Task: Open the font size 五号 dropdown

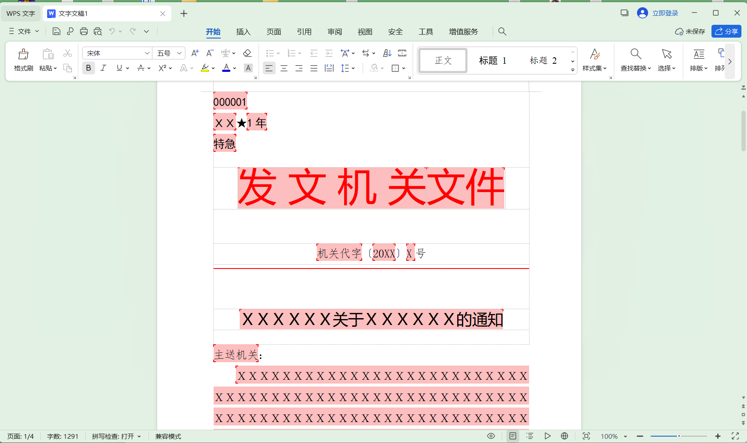Action: click(179, 53)
